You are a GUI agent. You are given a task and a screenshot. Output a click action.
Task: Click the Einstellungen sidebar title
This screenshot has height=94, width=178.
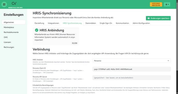[x=13, y=15]
